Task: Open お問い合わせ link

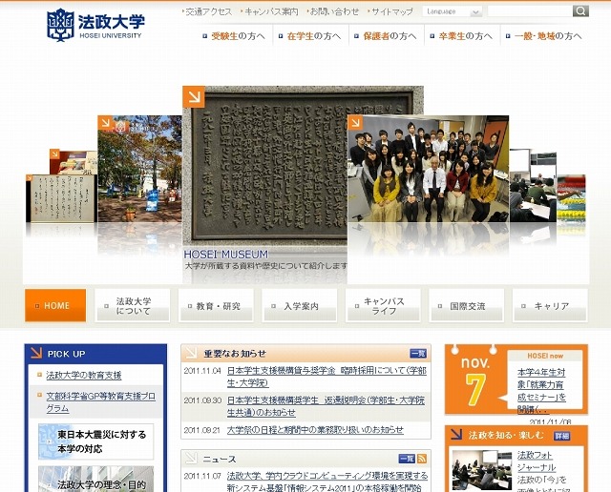Action: (x=334, y=11)
